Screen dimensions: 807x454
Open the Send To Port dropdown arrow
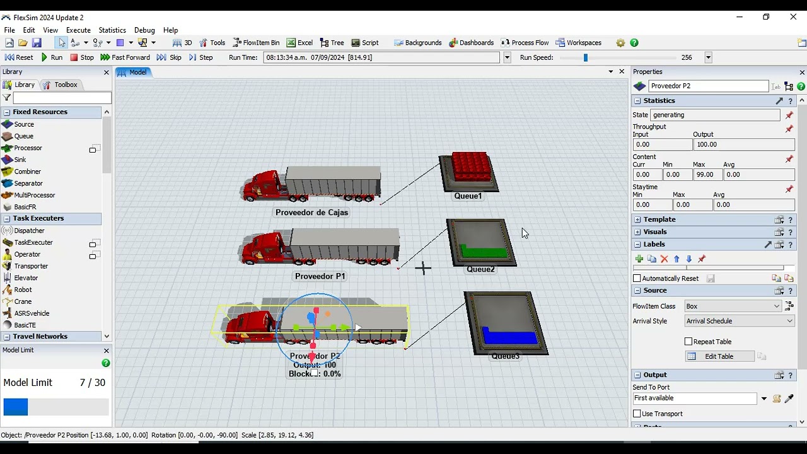(x=763, y=399)
